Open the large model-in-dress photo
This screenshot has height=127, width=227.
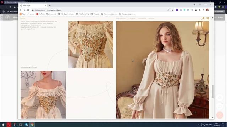(x=162, y=70)
